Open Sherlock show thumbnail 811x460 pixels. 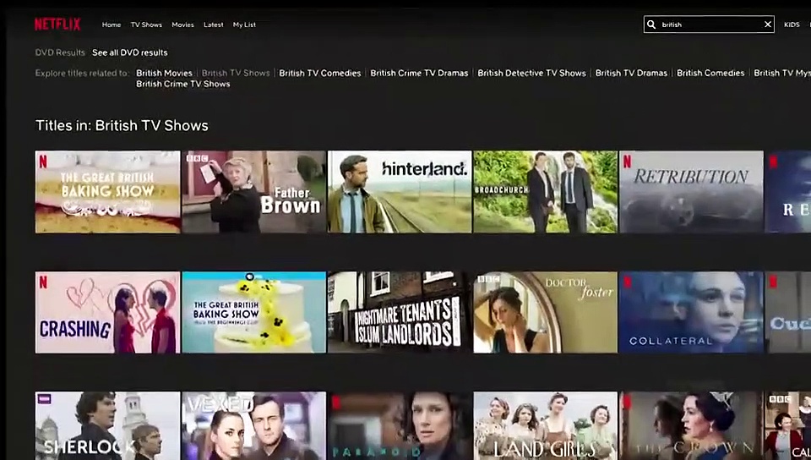[x=107, y=425]
